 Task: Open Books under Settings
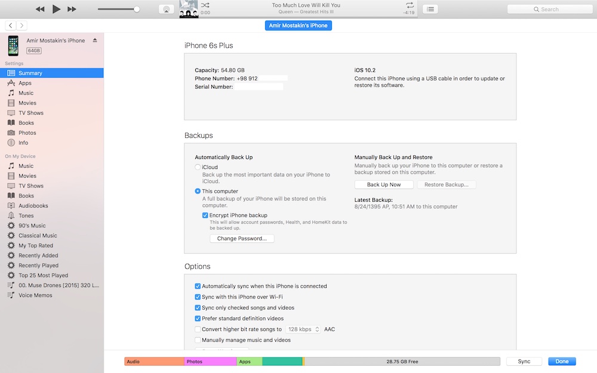tap(52, 122)
